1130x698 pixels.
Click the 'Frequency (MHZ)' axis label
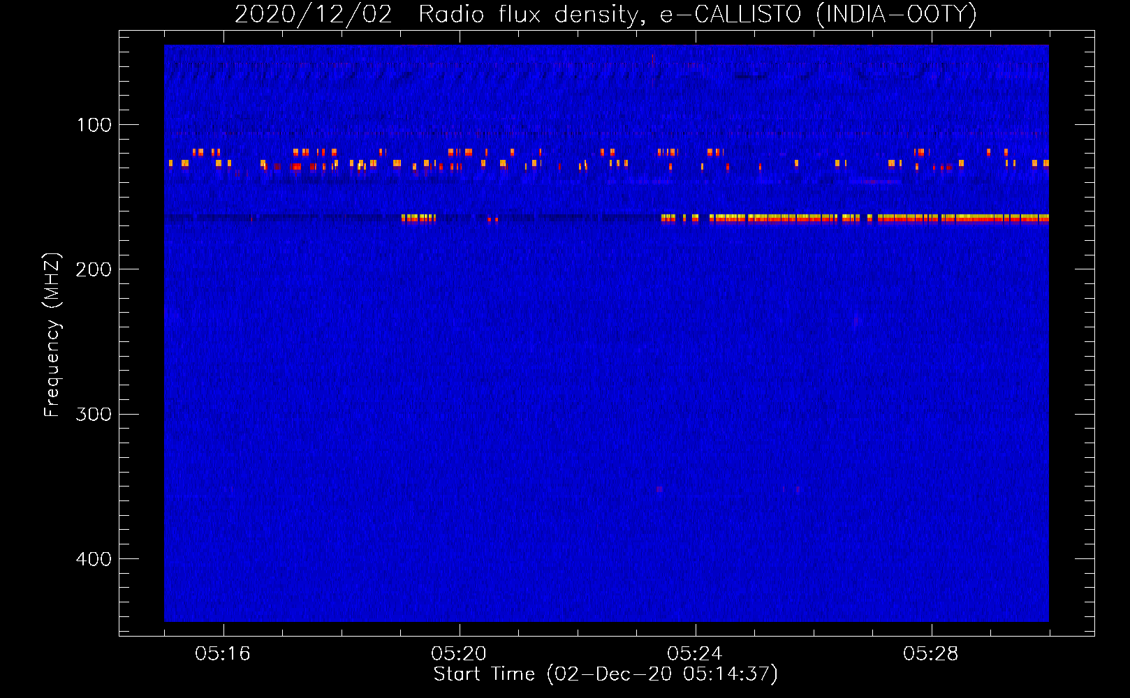[x=52, y=335]
